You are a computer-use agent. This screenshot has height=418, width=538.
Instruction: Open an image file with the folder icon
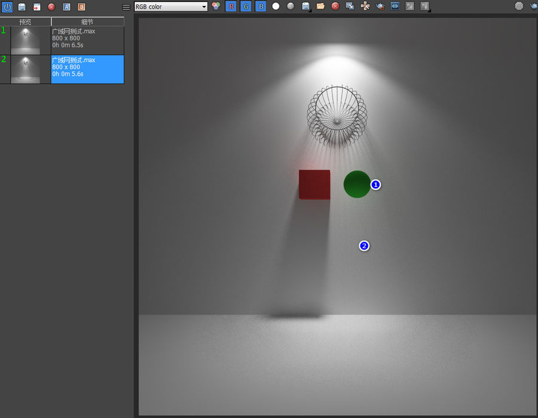[320, 6]
